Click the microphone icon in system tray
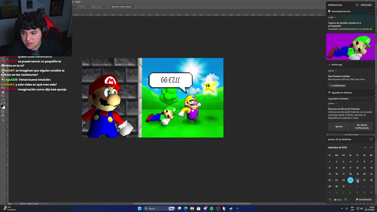Screen dimensions: 377x212 [347, 208]
